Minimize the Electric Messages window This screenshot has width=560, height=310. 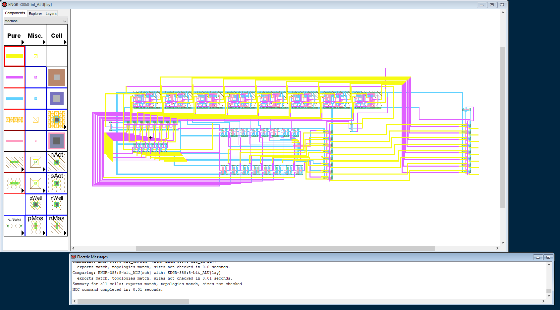click(538, 257)
